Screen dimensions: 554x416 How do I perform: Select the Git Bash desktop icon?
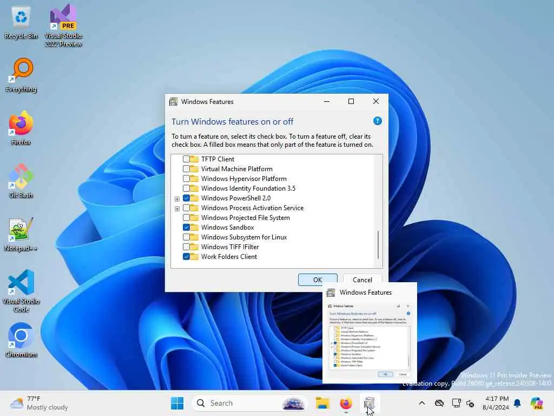point(21,181)
